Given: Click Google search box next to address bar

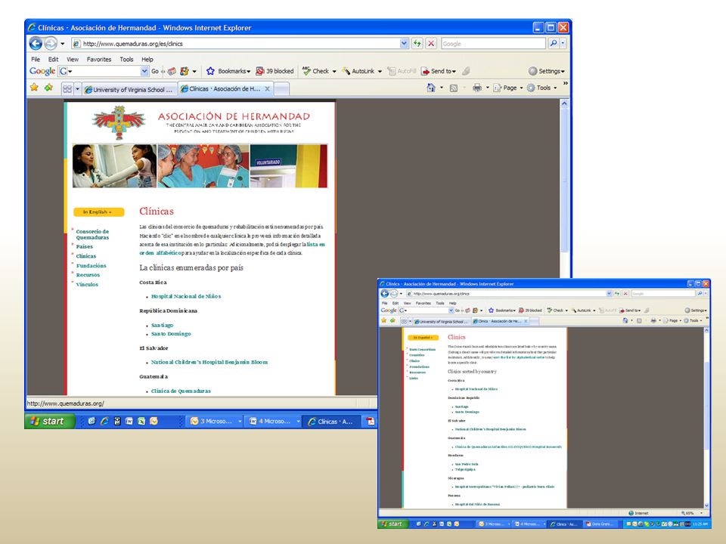Looking at the screenshot, I should [x=493, y=44].
